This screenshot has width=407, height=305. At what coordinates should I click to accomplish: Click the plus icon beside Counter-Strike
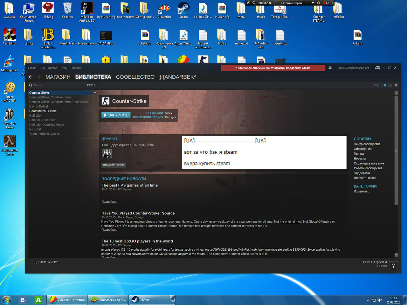[x=95, y=93]
